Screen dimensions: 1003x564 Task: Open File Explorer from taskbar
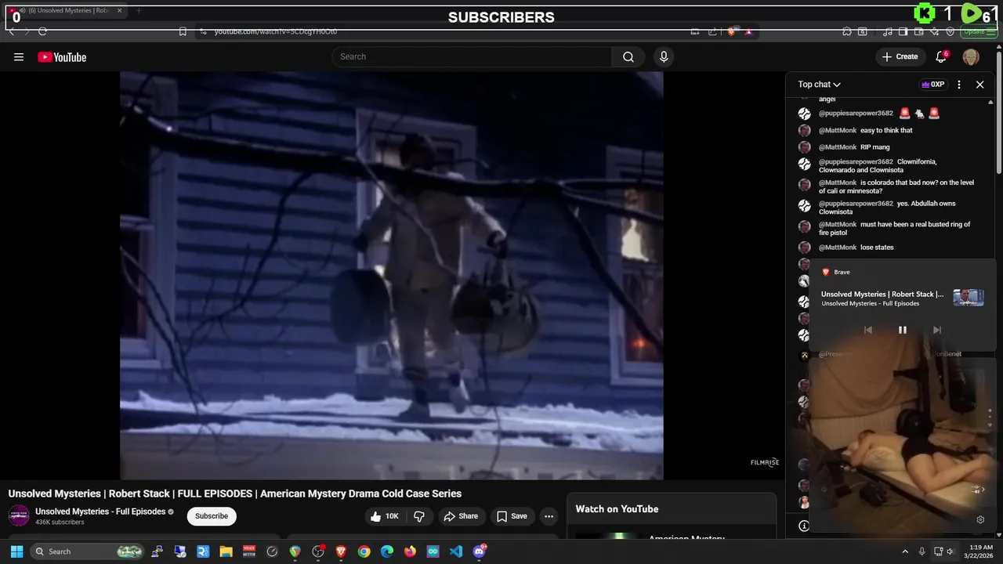(x=226, y=551)
